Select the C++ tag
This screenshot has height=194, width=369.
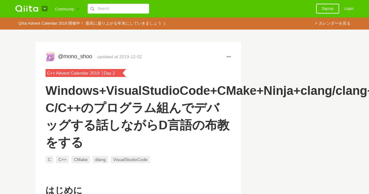click(x=62, y=160)
